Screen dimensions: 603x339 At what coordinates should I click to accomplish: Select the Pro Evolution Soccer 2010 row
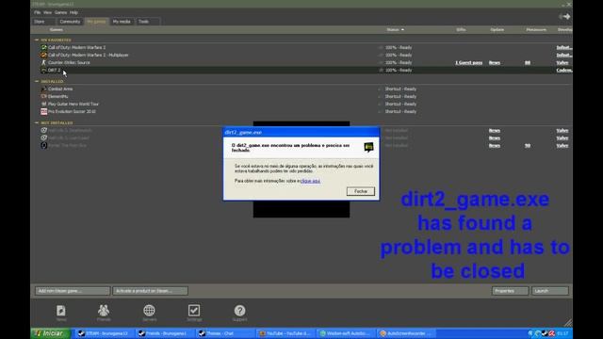301,111
